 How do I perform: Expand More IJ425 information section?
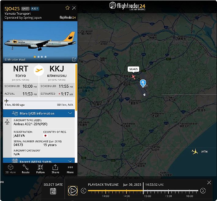pos(39,113)
